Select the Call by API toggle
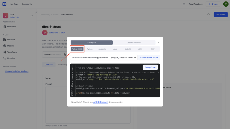 coord(92,43)
